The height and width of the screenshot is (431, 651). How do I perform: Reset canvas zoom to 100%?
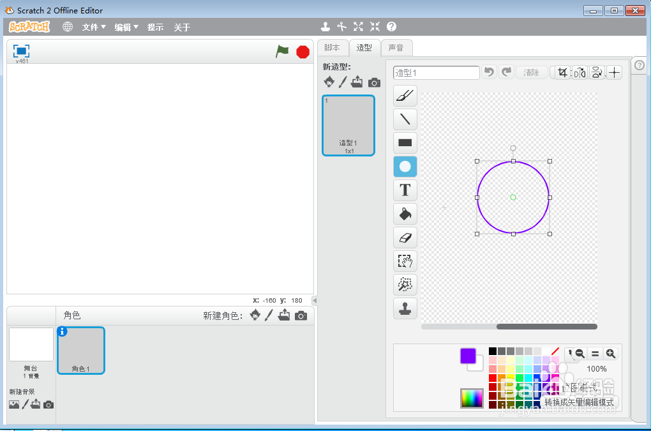(x=595, y=354)
